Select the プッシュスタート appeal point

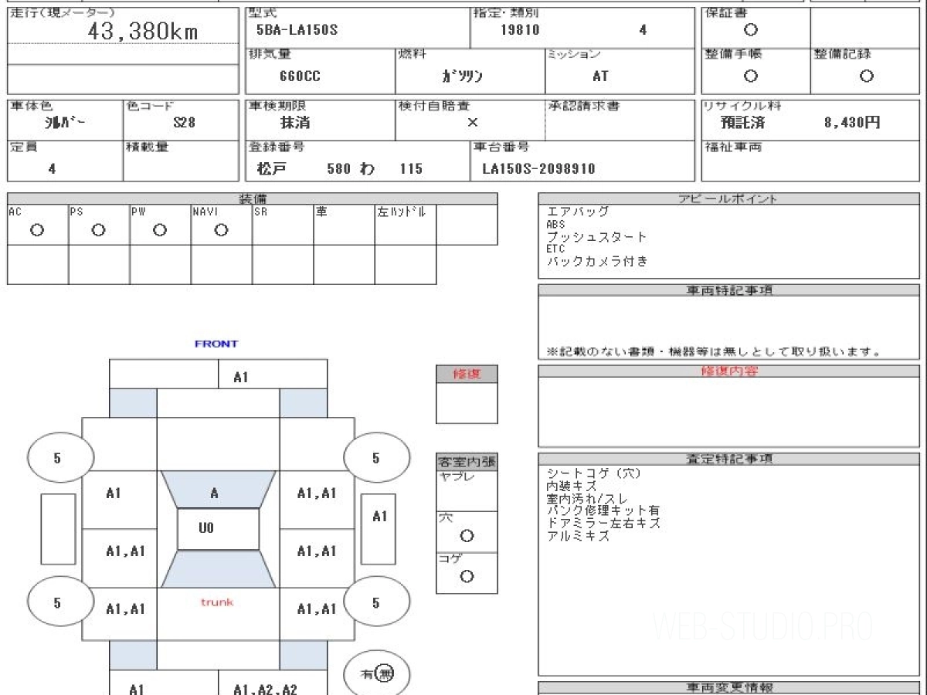(x=596, y=236)
